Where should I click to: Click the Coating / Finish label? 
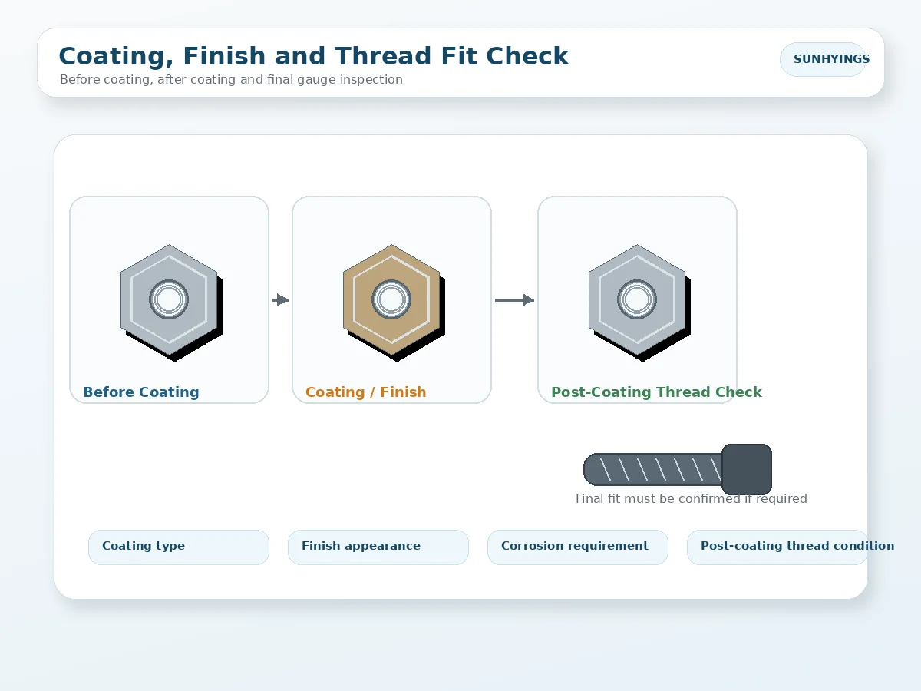click(365, 392)
